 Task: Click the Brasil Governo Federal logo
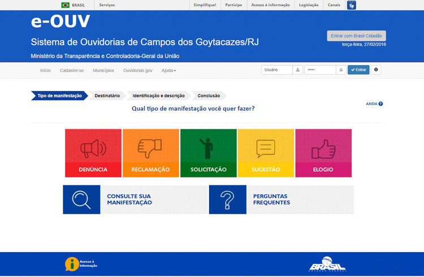[x=327, y=264]
